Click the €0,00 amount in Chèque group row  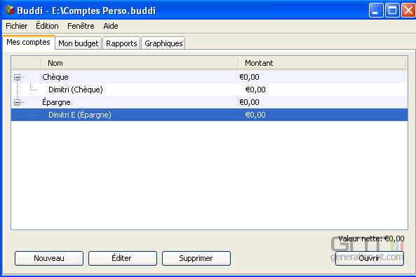pos(249,77)
